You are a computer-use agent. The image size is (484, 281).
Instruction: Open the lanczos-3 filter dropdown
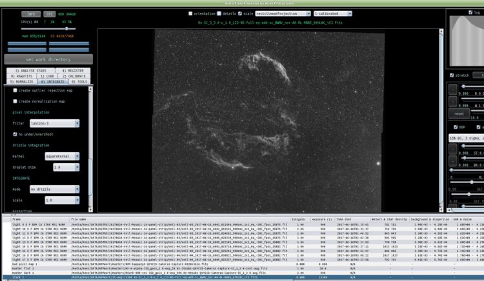55,123
